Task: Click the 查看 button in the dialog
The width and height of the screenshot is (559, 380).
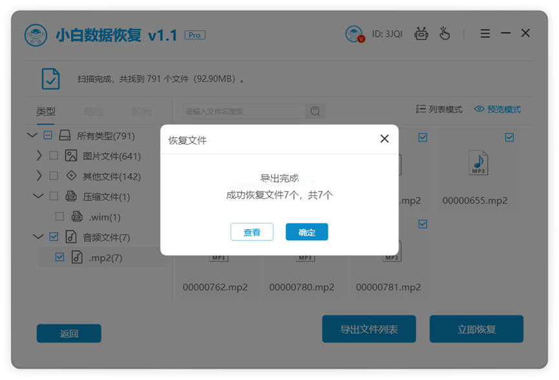Action: 252,232
